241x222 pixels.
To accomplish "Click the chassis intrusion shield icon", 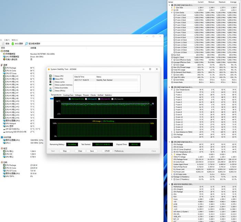I will point(4,59).
